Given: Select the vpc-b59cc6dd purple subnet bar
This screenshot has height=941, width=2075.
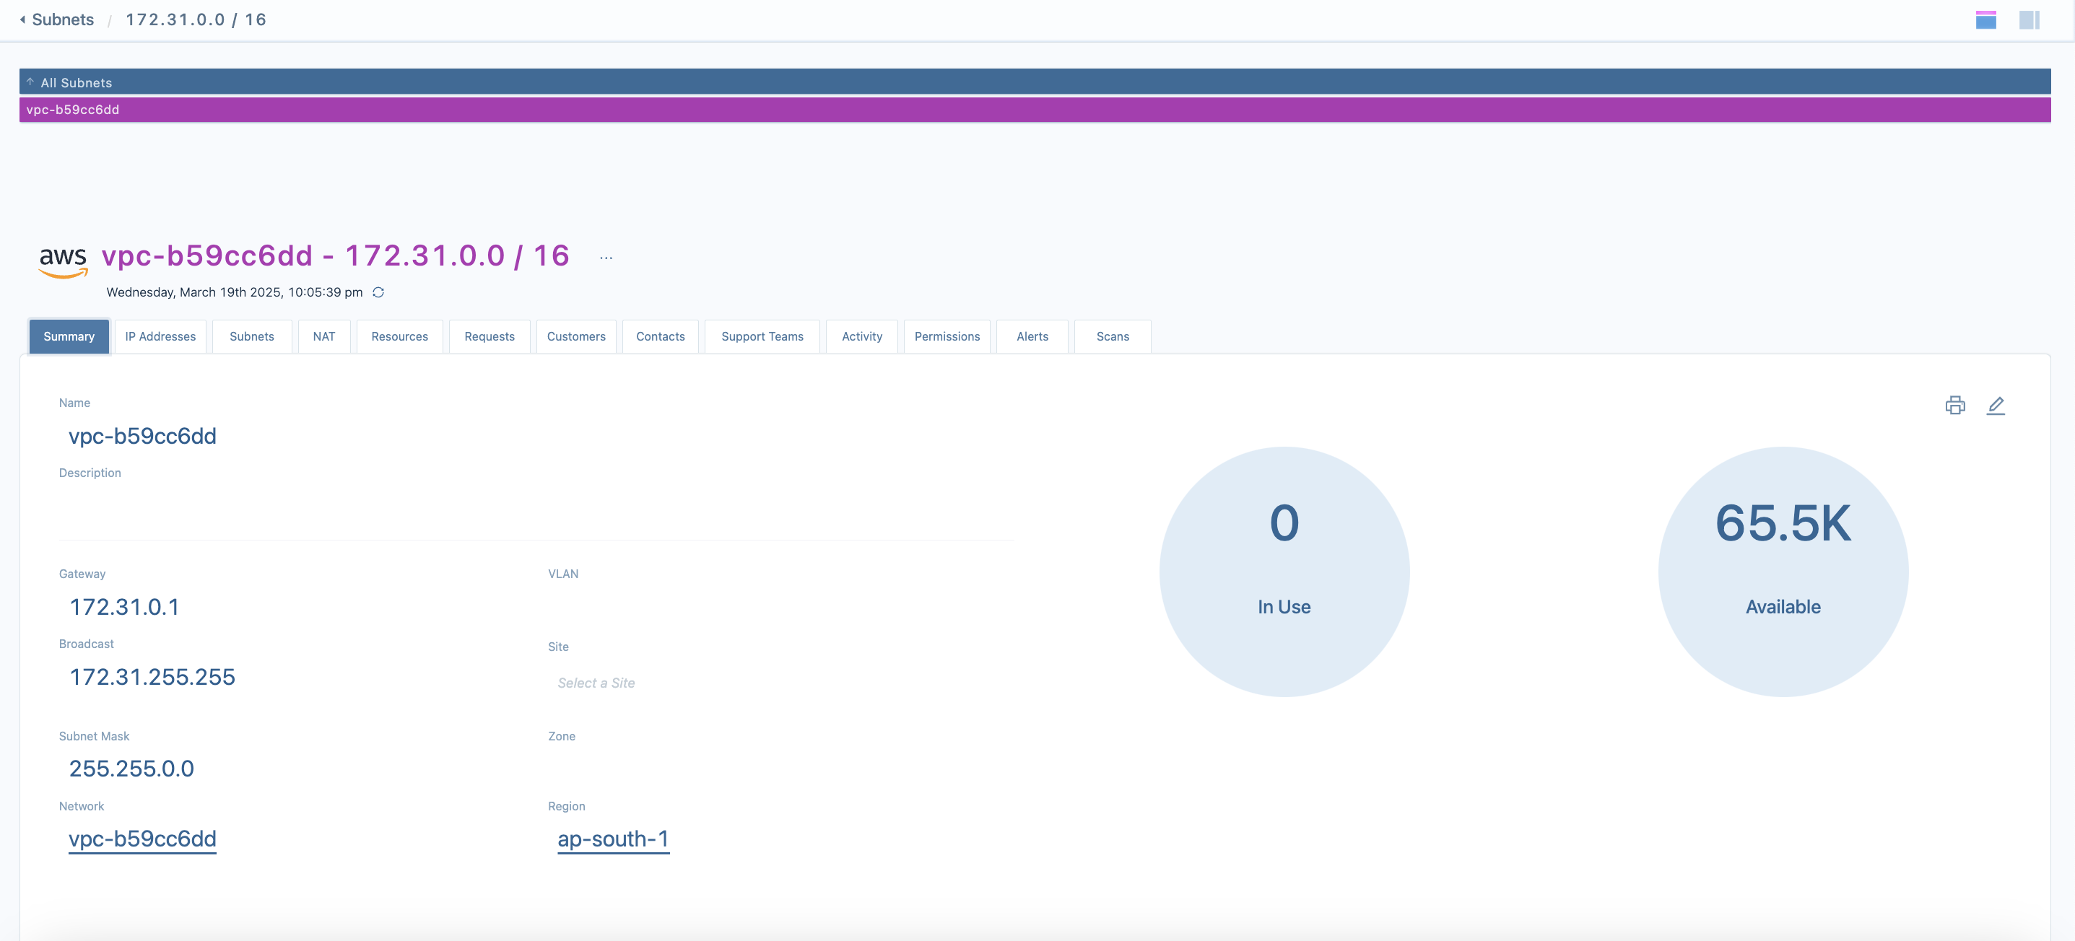Looking at the screenshot, I should pyautogui.click(x=1035, y=110).
